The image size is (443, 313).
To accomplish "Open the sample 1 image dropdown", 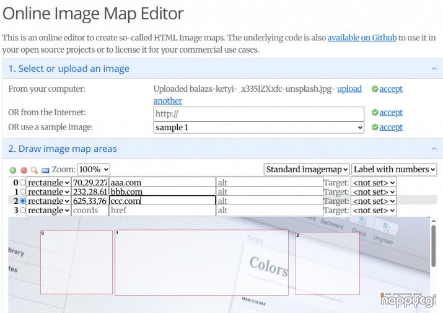I will click(259, 128).
